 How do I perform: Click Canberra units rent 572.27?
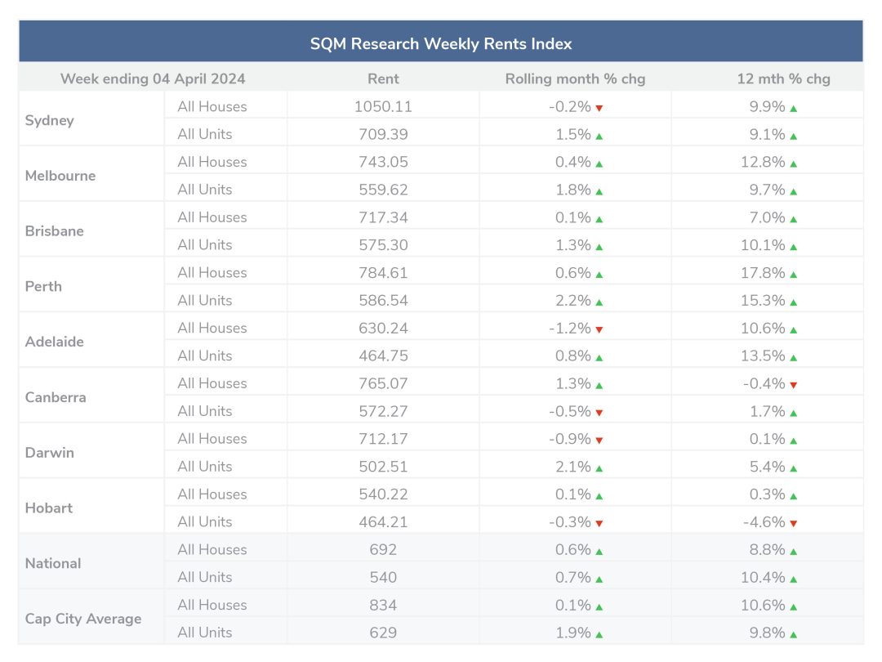(x=383, y=411)
